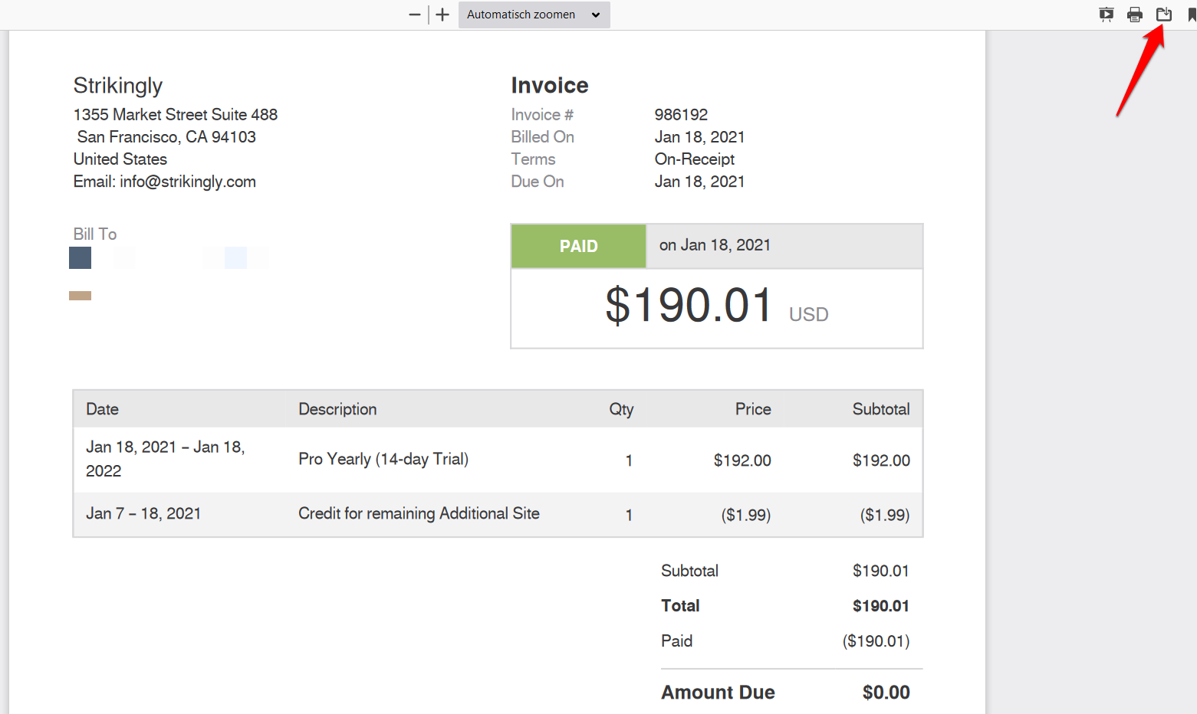1197x714 pixels.
Task: Click the Description column header
Action: tap(337, 409)
